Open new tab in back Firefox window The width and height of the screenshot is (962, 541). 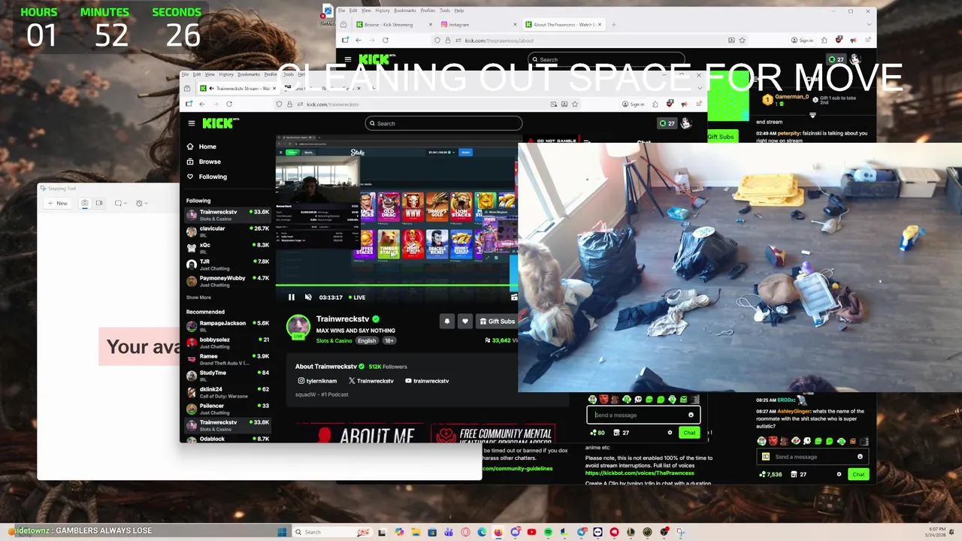614,25
